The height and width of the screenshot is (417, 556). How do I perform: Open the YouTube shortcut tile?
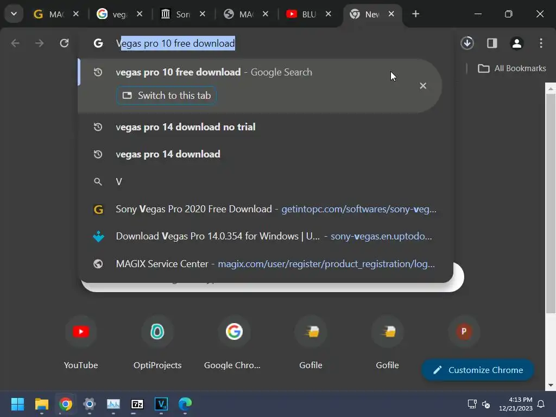click(x=81, y=343)
